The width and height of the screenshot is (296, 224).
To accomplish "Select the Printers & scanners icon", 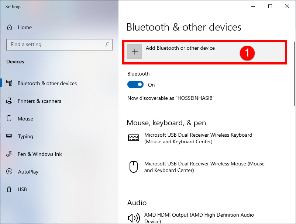I will pos(9,101).
